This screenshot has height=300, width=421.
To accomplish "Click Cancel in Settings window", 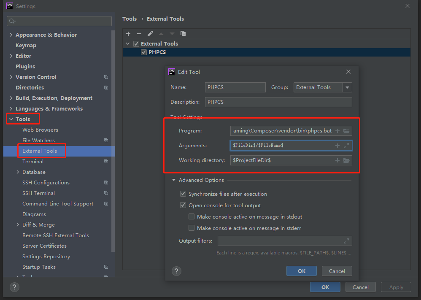I will coord(361,287).
